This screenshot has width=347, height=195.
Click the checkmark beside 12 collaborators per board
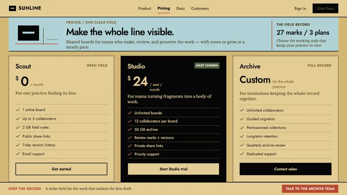130,121
